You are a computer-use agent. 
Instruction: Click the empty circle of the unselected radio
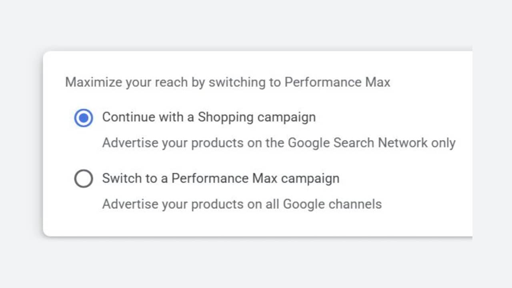click(x=84, y=179)
